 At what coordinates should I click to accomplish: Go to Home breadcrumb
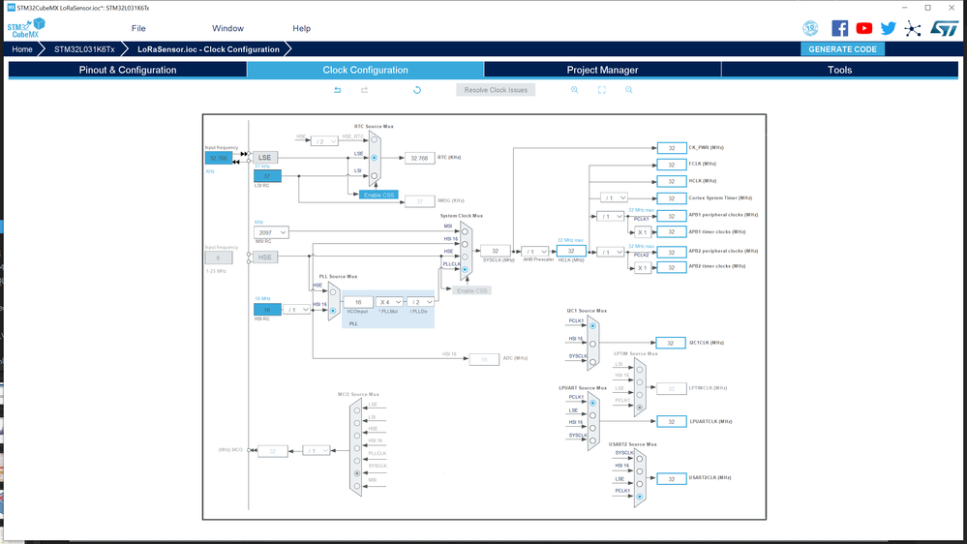point(22,49)
